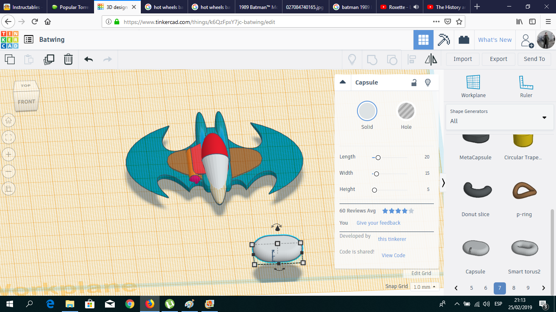Viewport: 556px width, 312px height.
Task: Collapse the Capsule inspector panel
Action: tap(343, 82)
